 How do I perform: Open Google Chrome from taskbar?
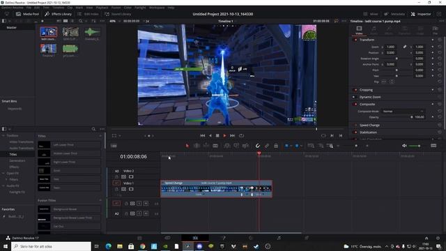(142, 246)
